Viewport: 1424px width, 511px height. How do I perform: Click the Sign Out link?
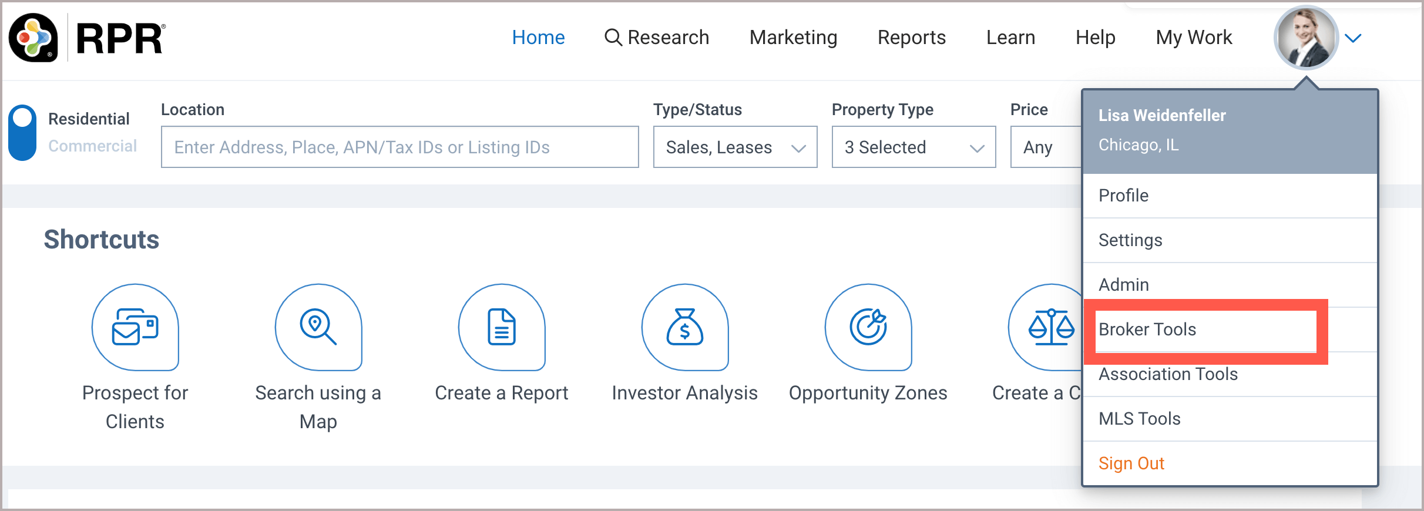point(1131,463)
